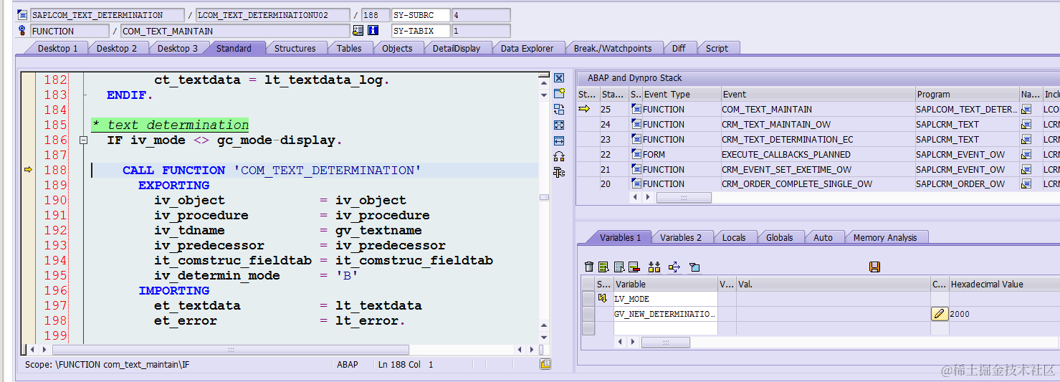1060x382 pixels.
Task: Click variables table horizontal scrollbar thumb
Action: coord(665,343)
